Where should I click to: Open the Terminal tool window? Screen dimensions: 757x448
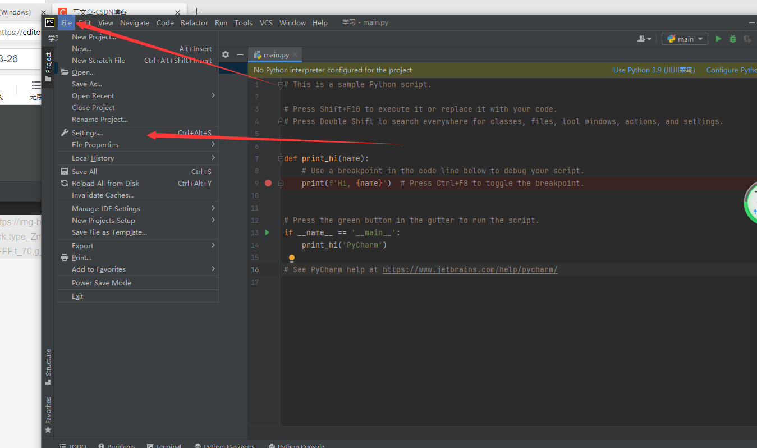click(164, 446)
